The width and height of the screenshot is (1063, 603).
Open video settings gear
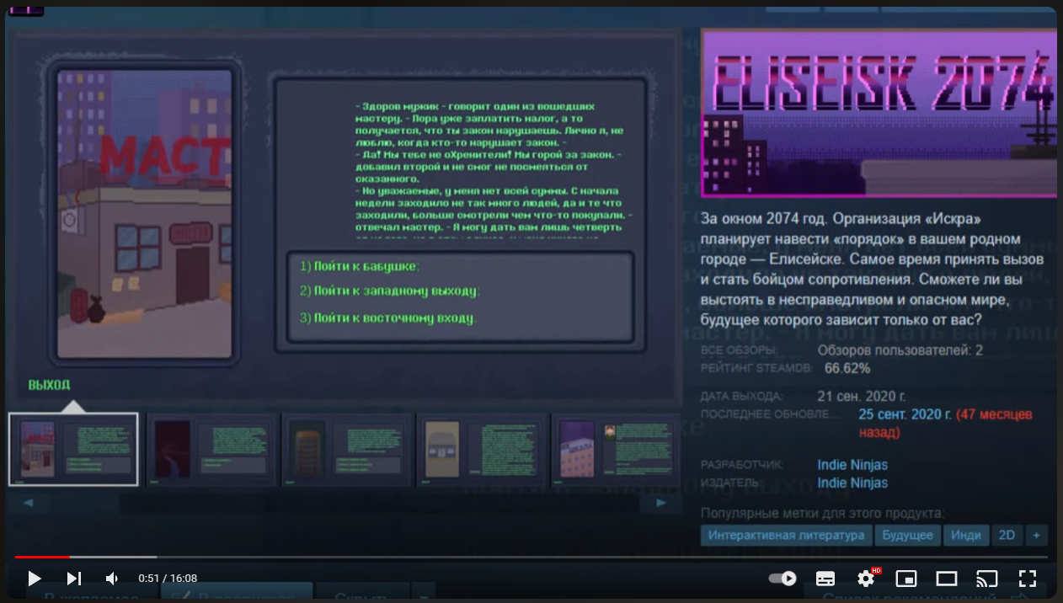pos(866,579)
